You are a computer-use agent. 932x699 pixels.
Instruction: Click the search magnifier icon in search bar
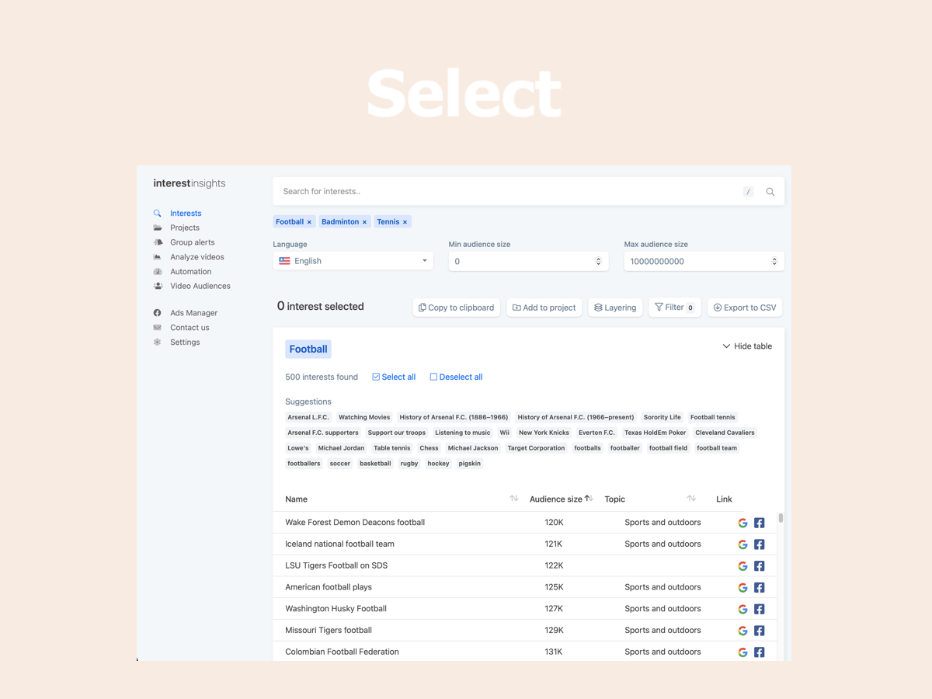point(770,192)
